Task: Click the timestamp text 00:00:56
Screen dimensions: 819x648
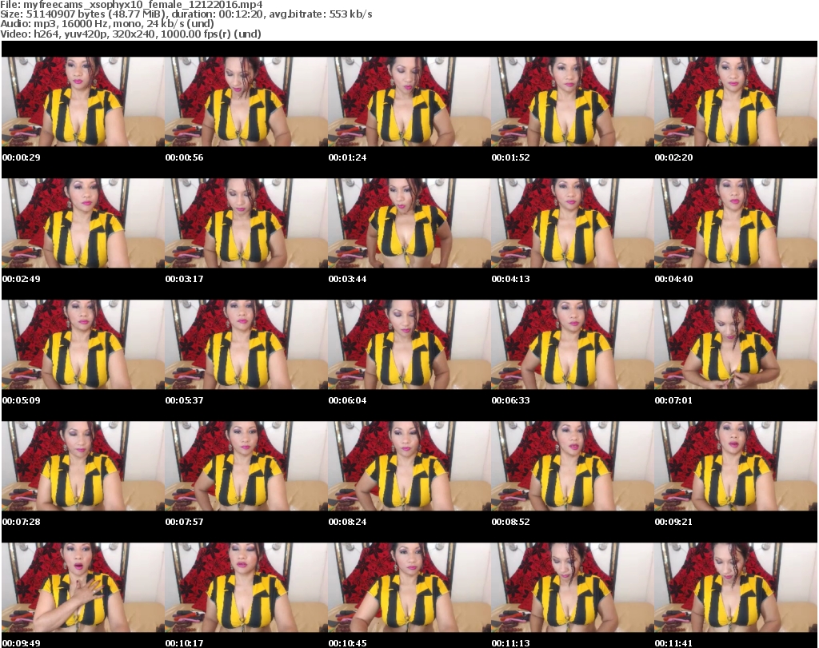Action: coord(185,157)
